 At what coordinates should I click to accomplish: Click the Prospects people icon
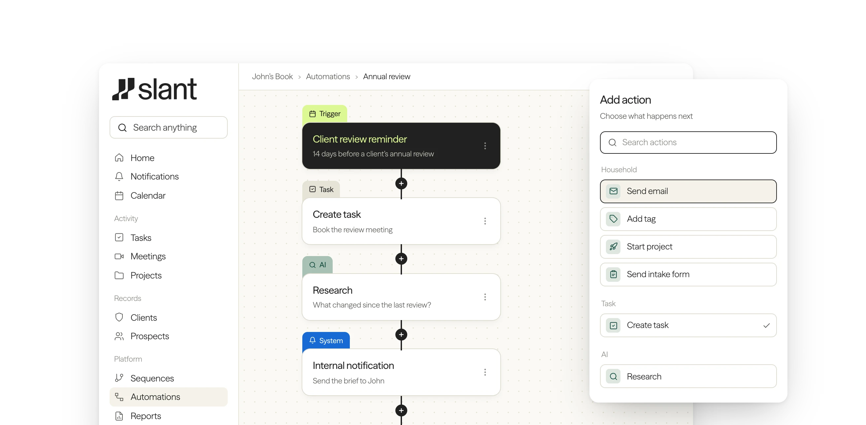[119, 336]
